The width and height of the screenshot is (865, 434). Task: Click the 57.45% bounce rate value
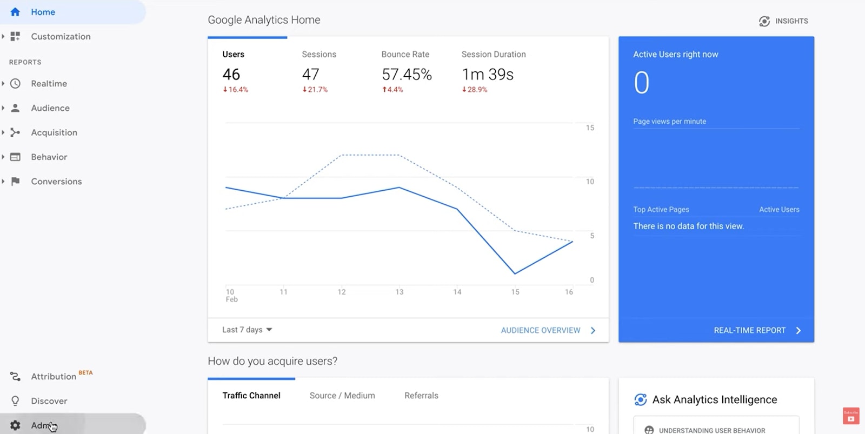(x=407, y=74)
